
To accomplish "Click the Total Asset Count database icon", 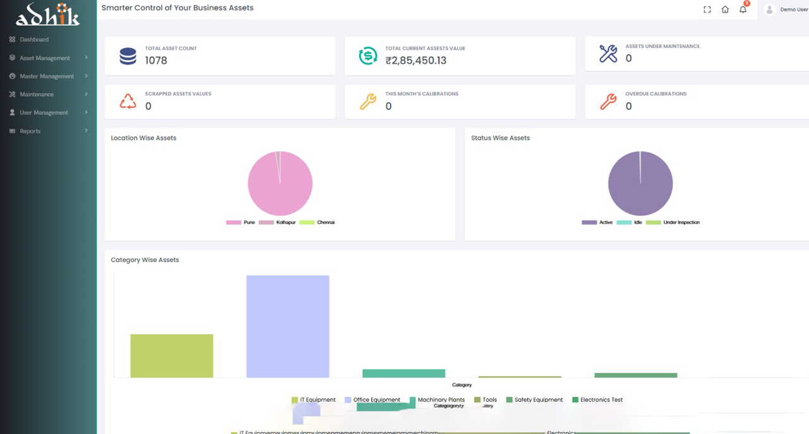I will pos(128,56).
